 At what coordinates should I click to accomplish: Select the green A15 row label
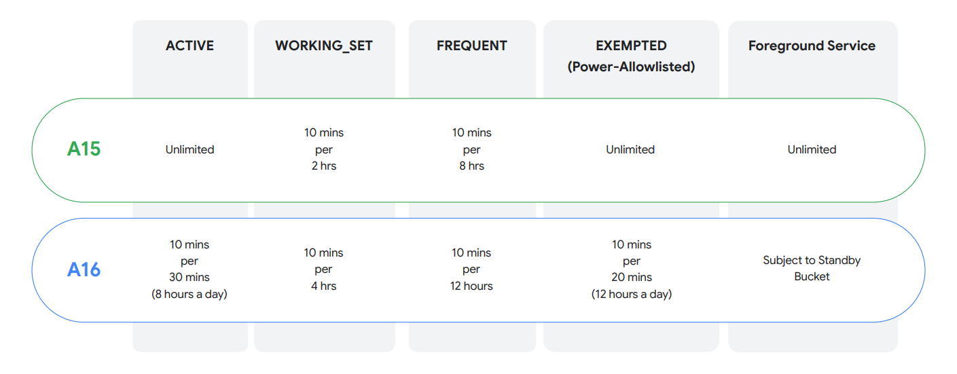click(84, 149)
